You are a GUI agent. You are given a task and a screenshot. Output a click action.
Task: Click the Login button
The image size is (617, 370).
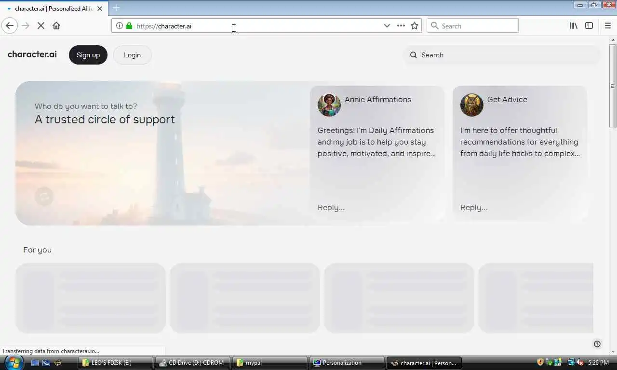132,55
